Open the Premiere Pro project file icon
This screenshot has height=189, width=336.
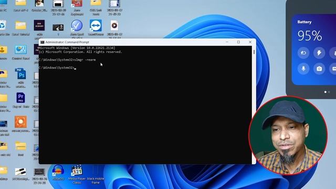click(x=20, y=98)
